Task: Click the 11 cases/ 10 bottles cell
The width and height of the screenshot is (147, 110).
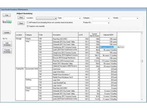Action: [108, 99]
